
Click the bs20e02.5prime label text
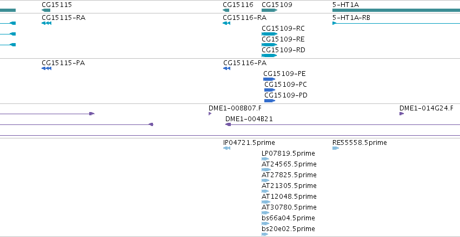(289, 229)
